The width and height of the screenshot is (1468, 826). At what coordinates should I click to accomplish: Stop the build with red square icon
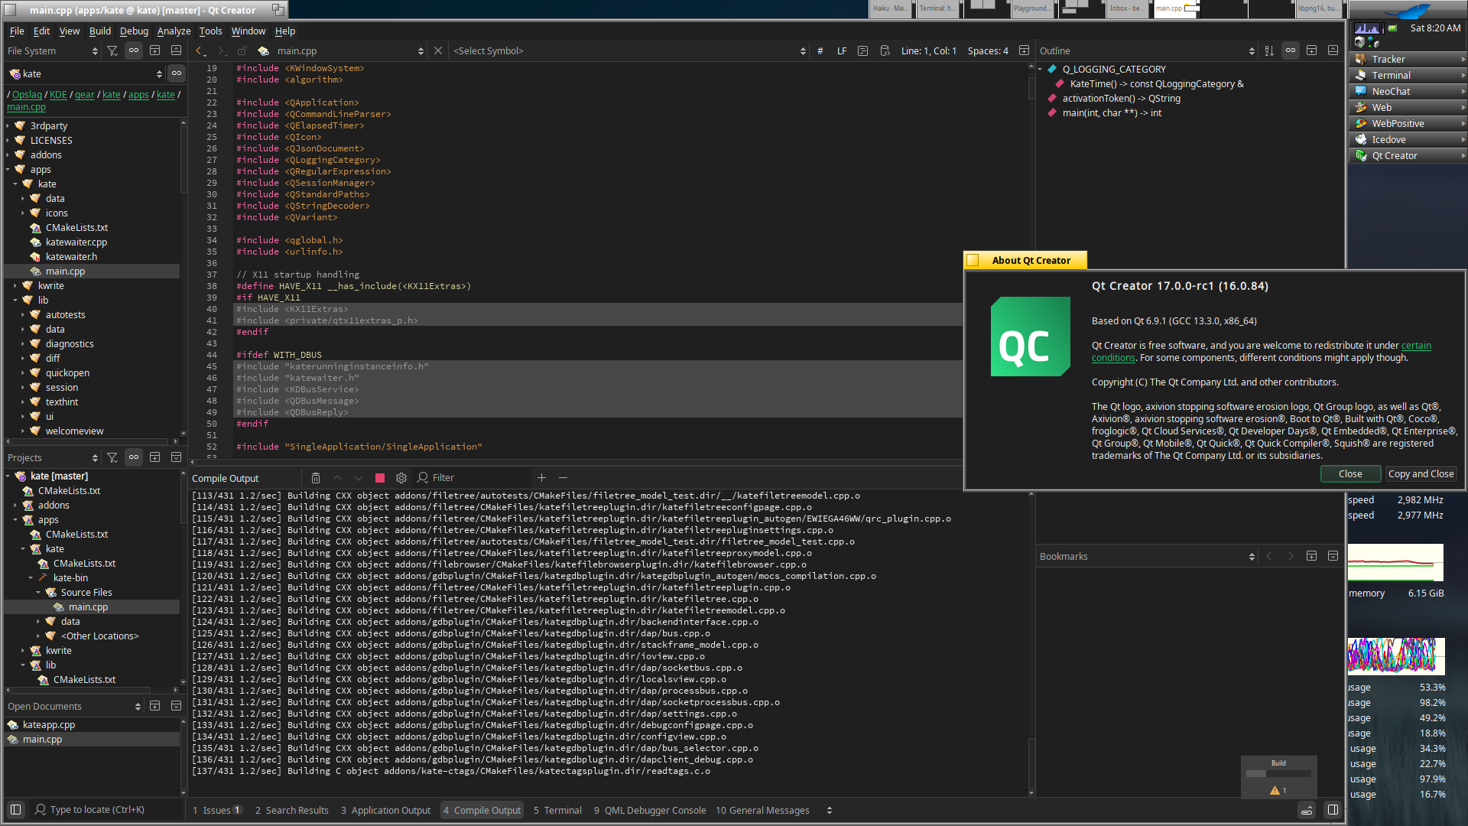(x=380, y=478)
